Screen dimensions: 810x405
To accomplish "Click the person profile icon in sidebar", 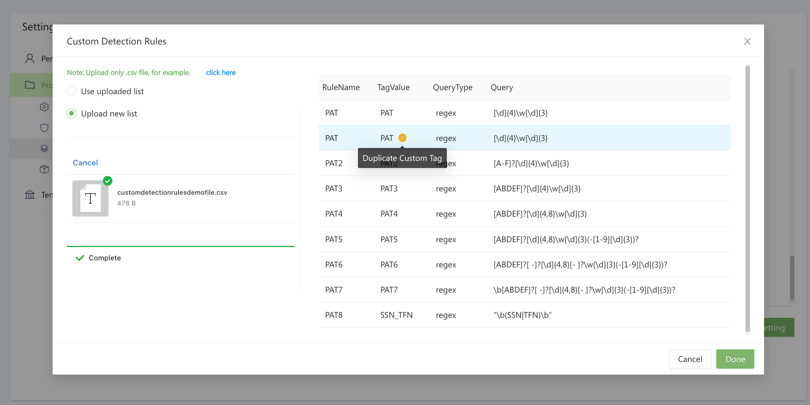I will pos(30,59).
